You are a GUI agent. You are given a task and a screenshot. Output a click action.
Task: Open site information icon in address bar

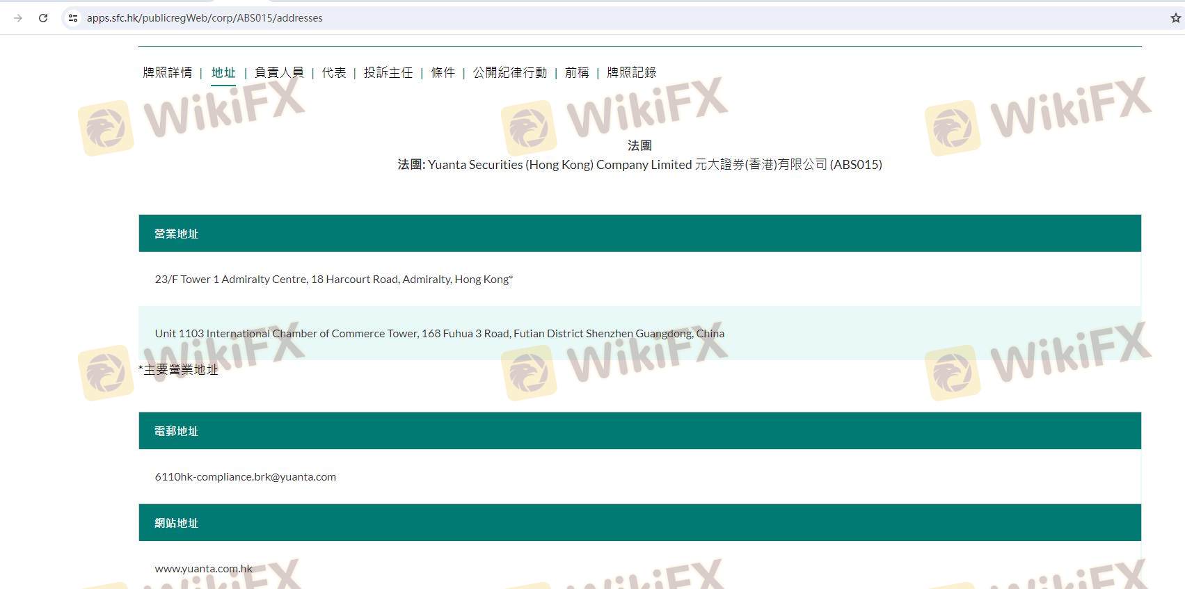(73, 18)
